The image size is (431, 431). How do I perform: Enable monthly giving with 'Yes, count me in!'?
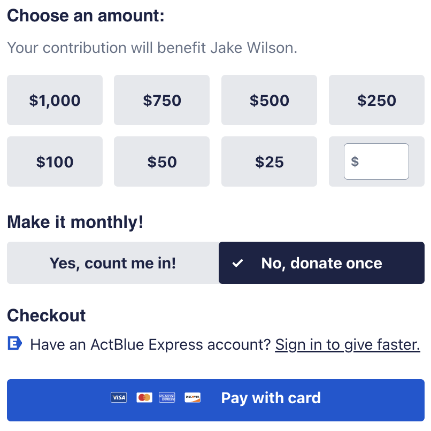click(x=111, y=263)
